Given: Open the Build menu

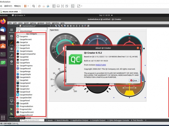Looking at the screenshot, I should pos(26,23).
